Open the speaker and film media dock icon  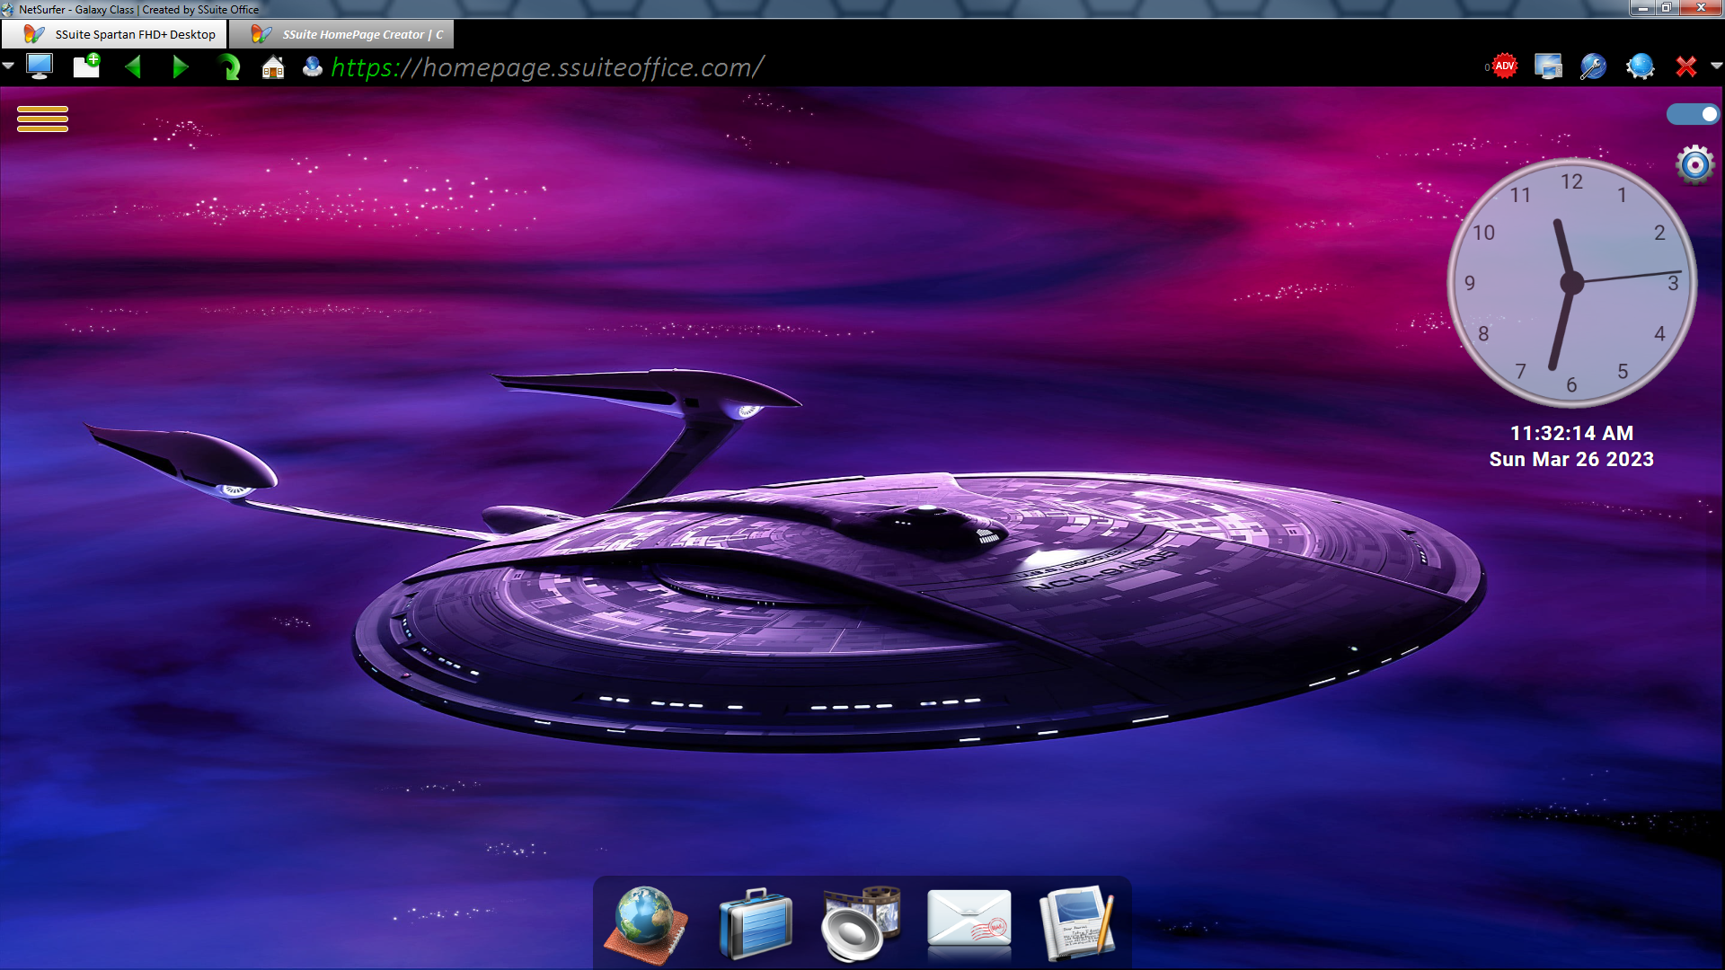pyautogui.click(x=861, y=925)
